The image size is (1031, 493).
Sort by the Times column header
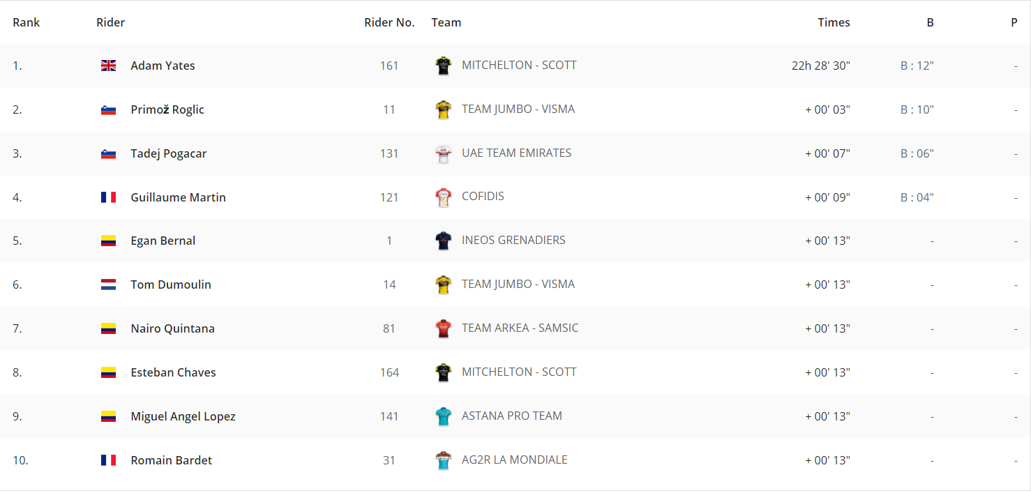tap(834, 22)
